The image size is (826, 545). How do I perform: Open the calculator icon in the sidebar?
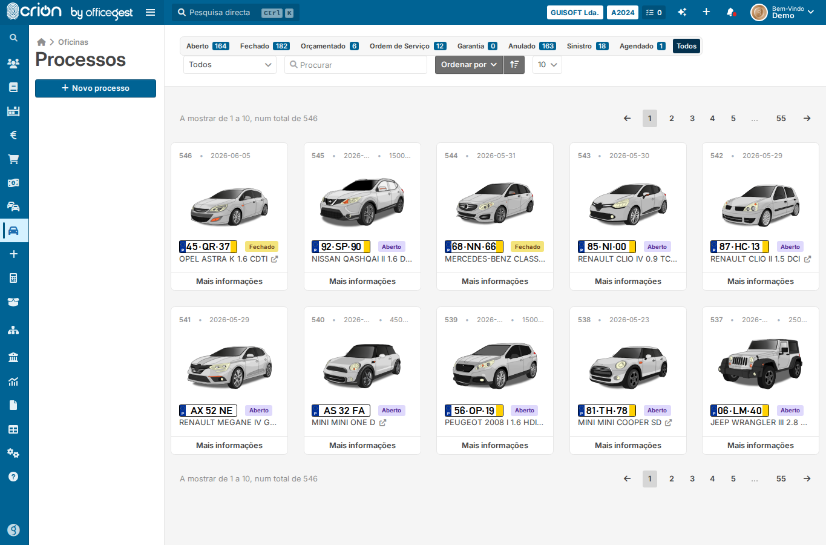13,278
